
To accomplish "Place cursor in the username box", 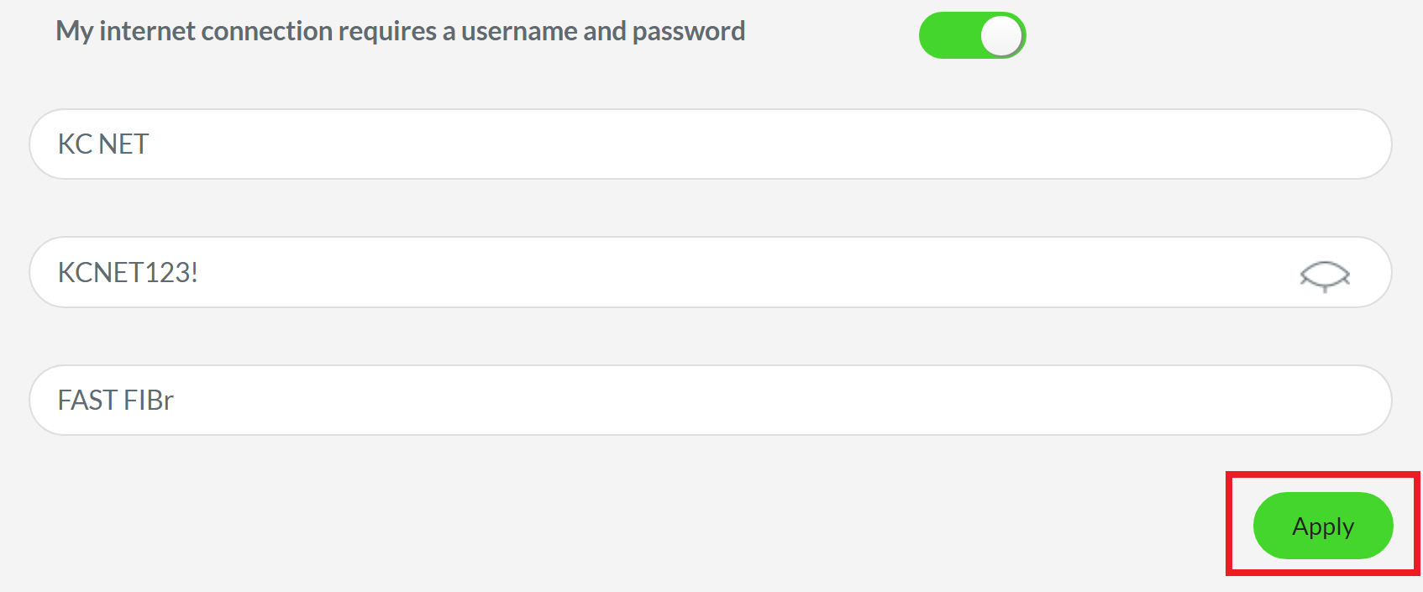I will (x=710, y=144).
